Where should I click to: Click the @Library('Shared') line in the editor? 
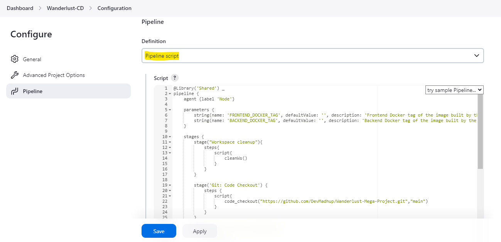[199, 88]
